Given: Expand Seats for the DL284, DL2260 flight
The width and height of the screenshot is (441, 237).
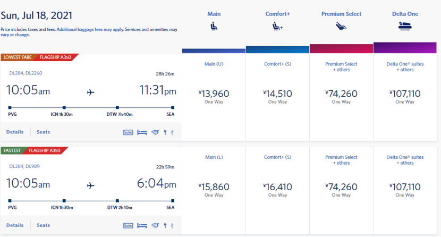Looking at the screenshot, I should tap(43, 132).
